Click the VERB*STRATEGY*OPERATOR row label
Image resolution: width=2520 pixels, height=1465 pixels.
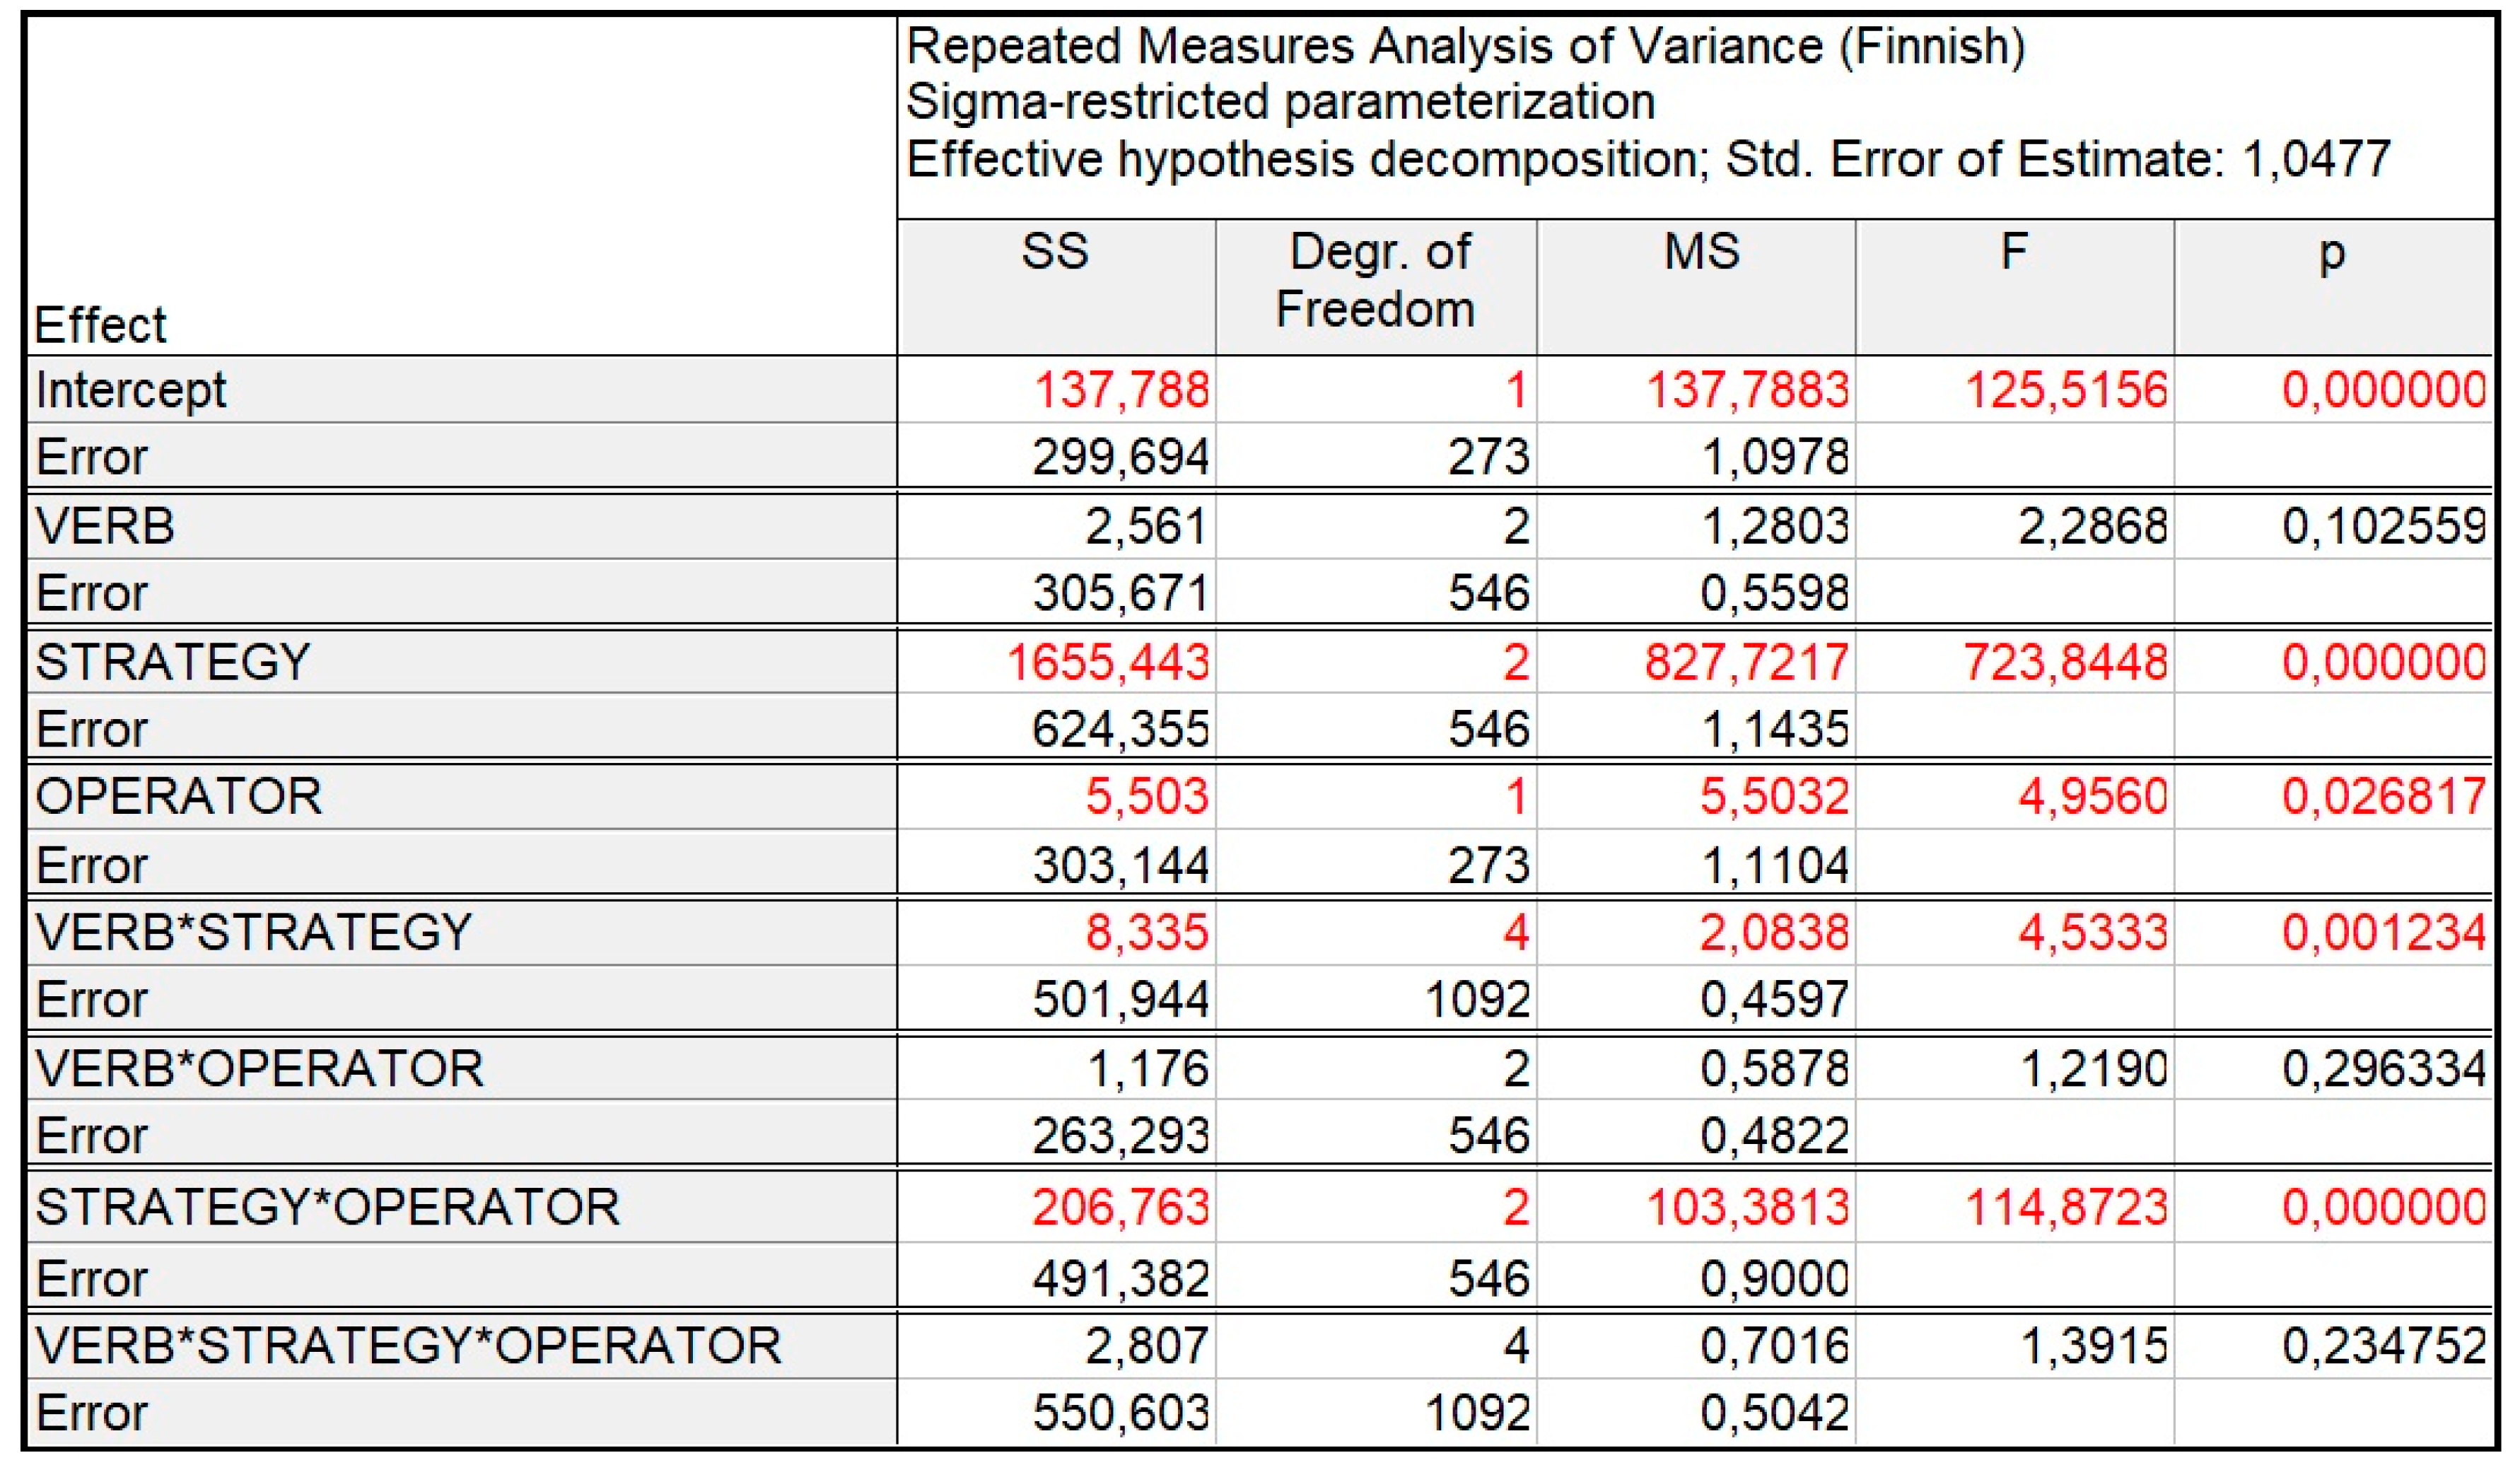[408, 1345]
